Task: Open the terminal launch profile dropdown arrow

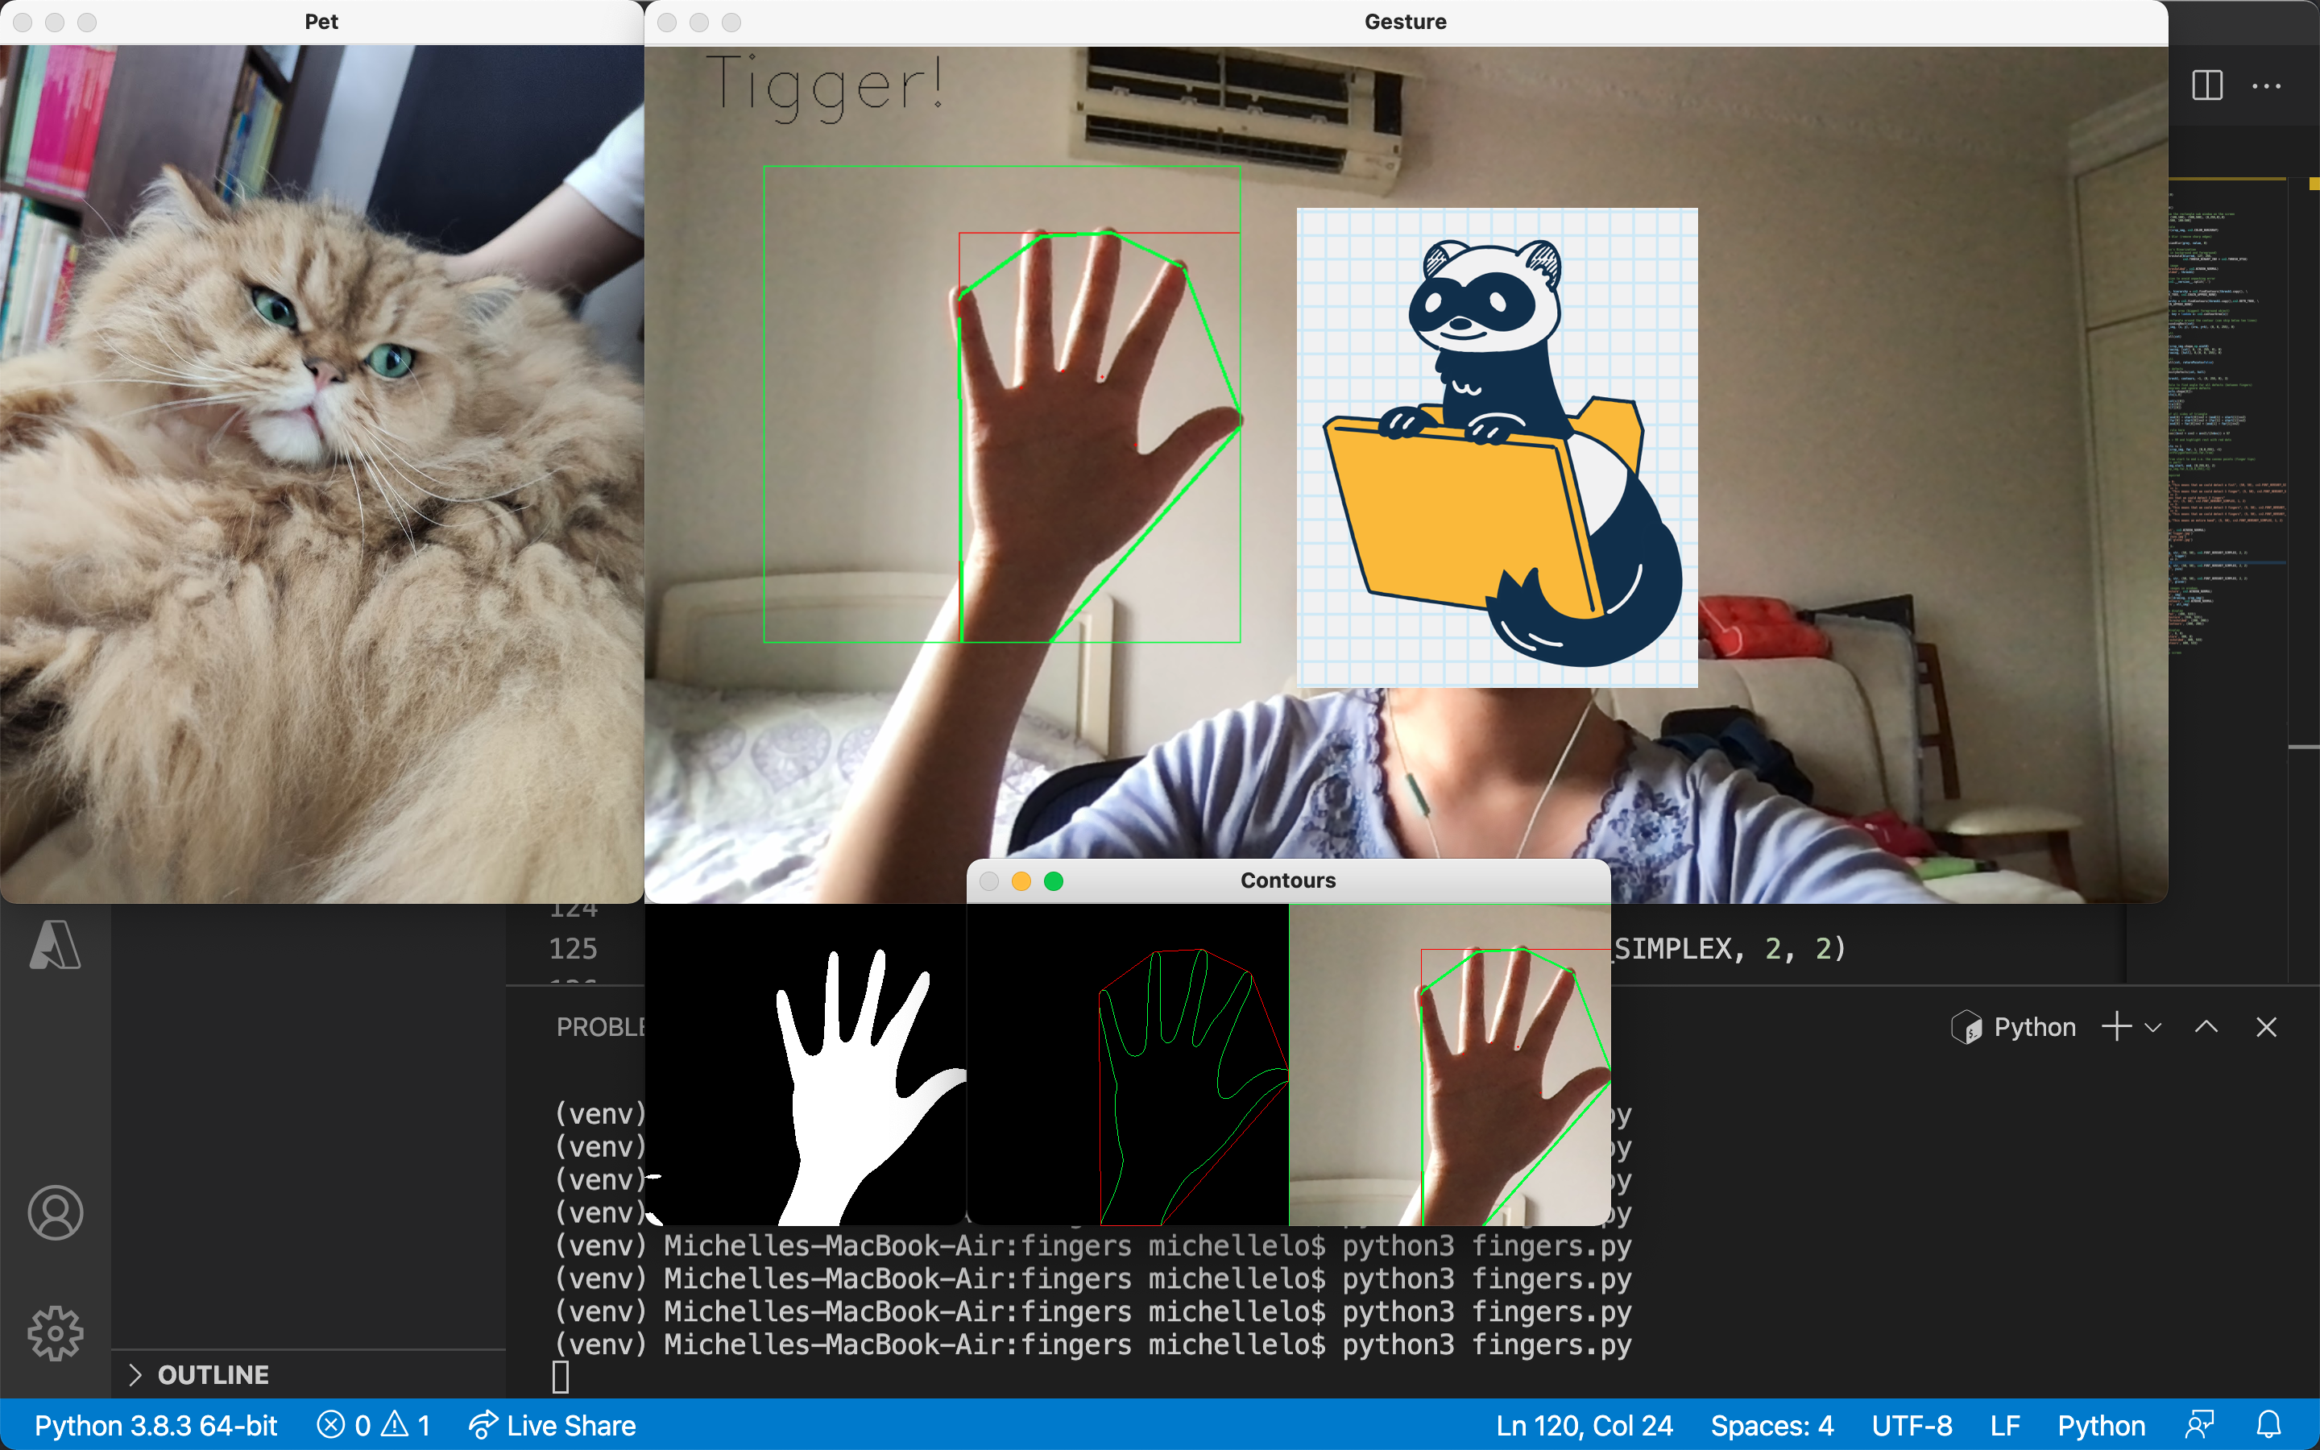Action: click(2153, 1027)
